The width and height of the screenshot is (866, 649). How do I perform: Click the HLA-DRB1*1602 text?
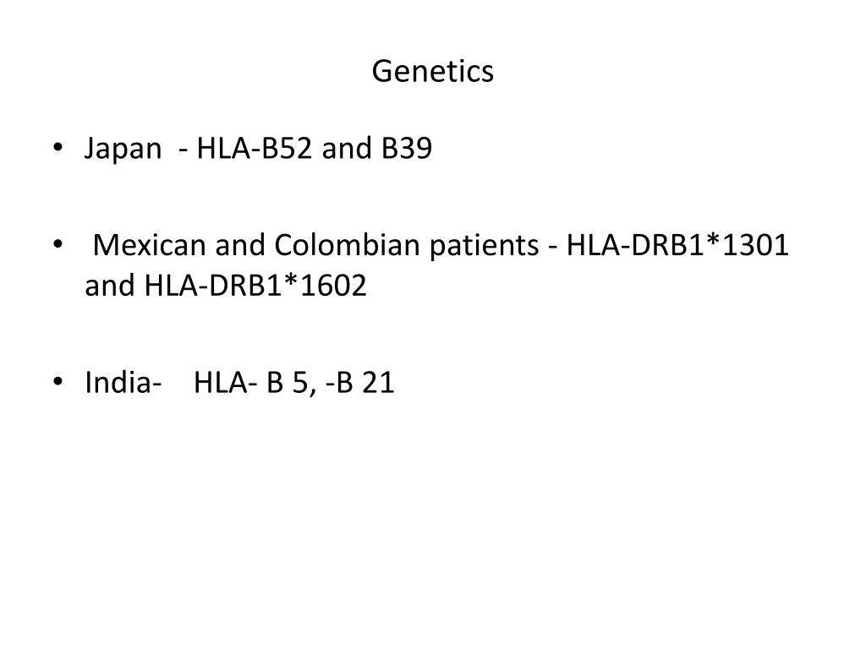click(255, 286)
